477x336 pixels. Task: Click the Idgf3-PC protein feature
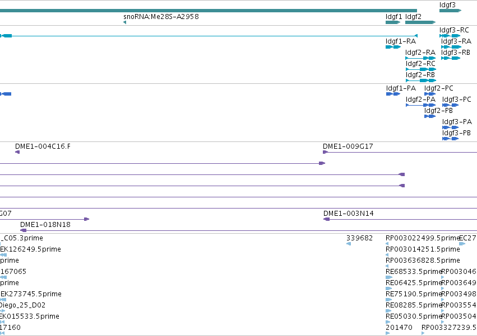point(451,105)
